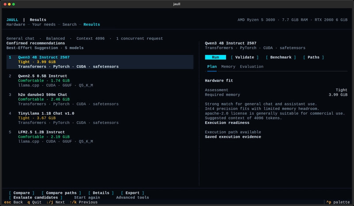
Task: Close the jaull window
Action: (x=5, y=4)
